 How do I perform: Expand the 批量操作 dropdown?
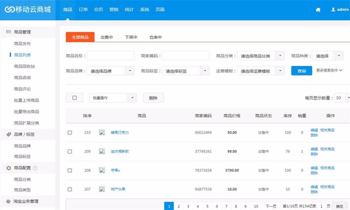coord(113,98)
